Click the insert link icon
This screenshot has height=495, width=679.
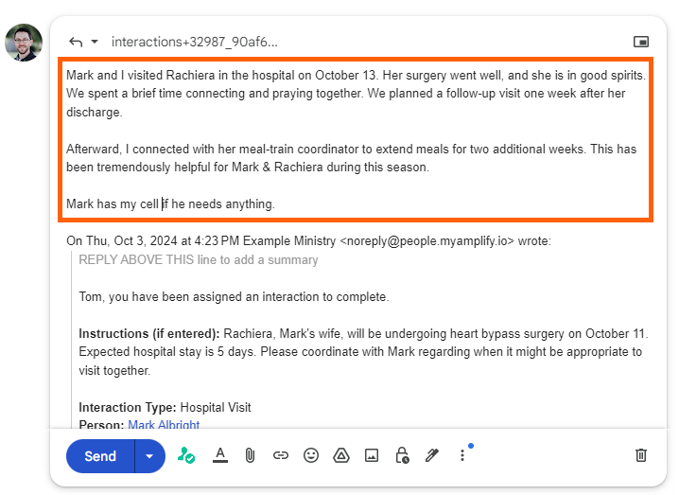click(281, 455)
